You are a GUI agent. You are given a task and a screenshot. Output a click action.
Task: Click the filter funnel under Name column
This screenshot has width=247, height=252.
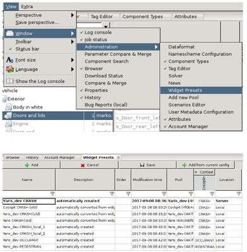tap(52, 194)
